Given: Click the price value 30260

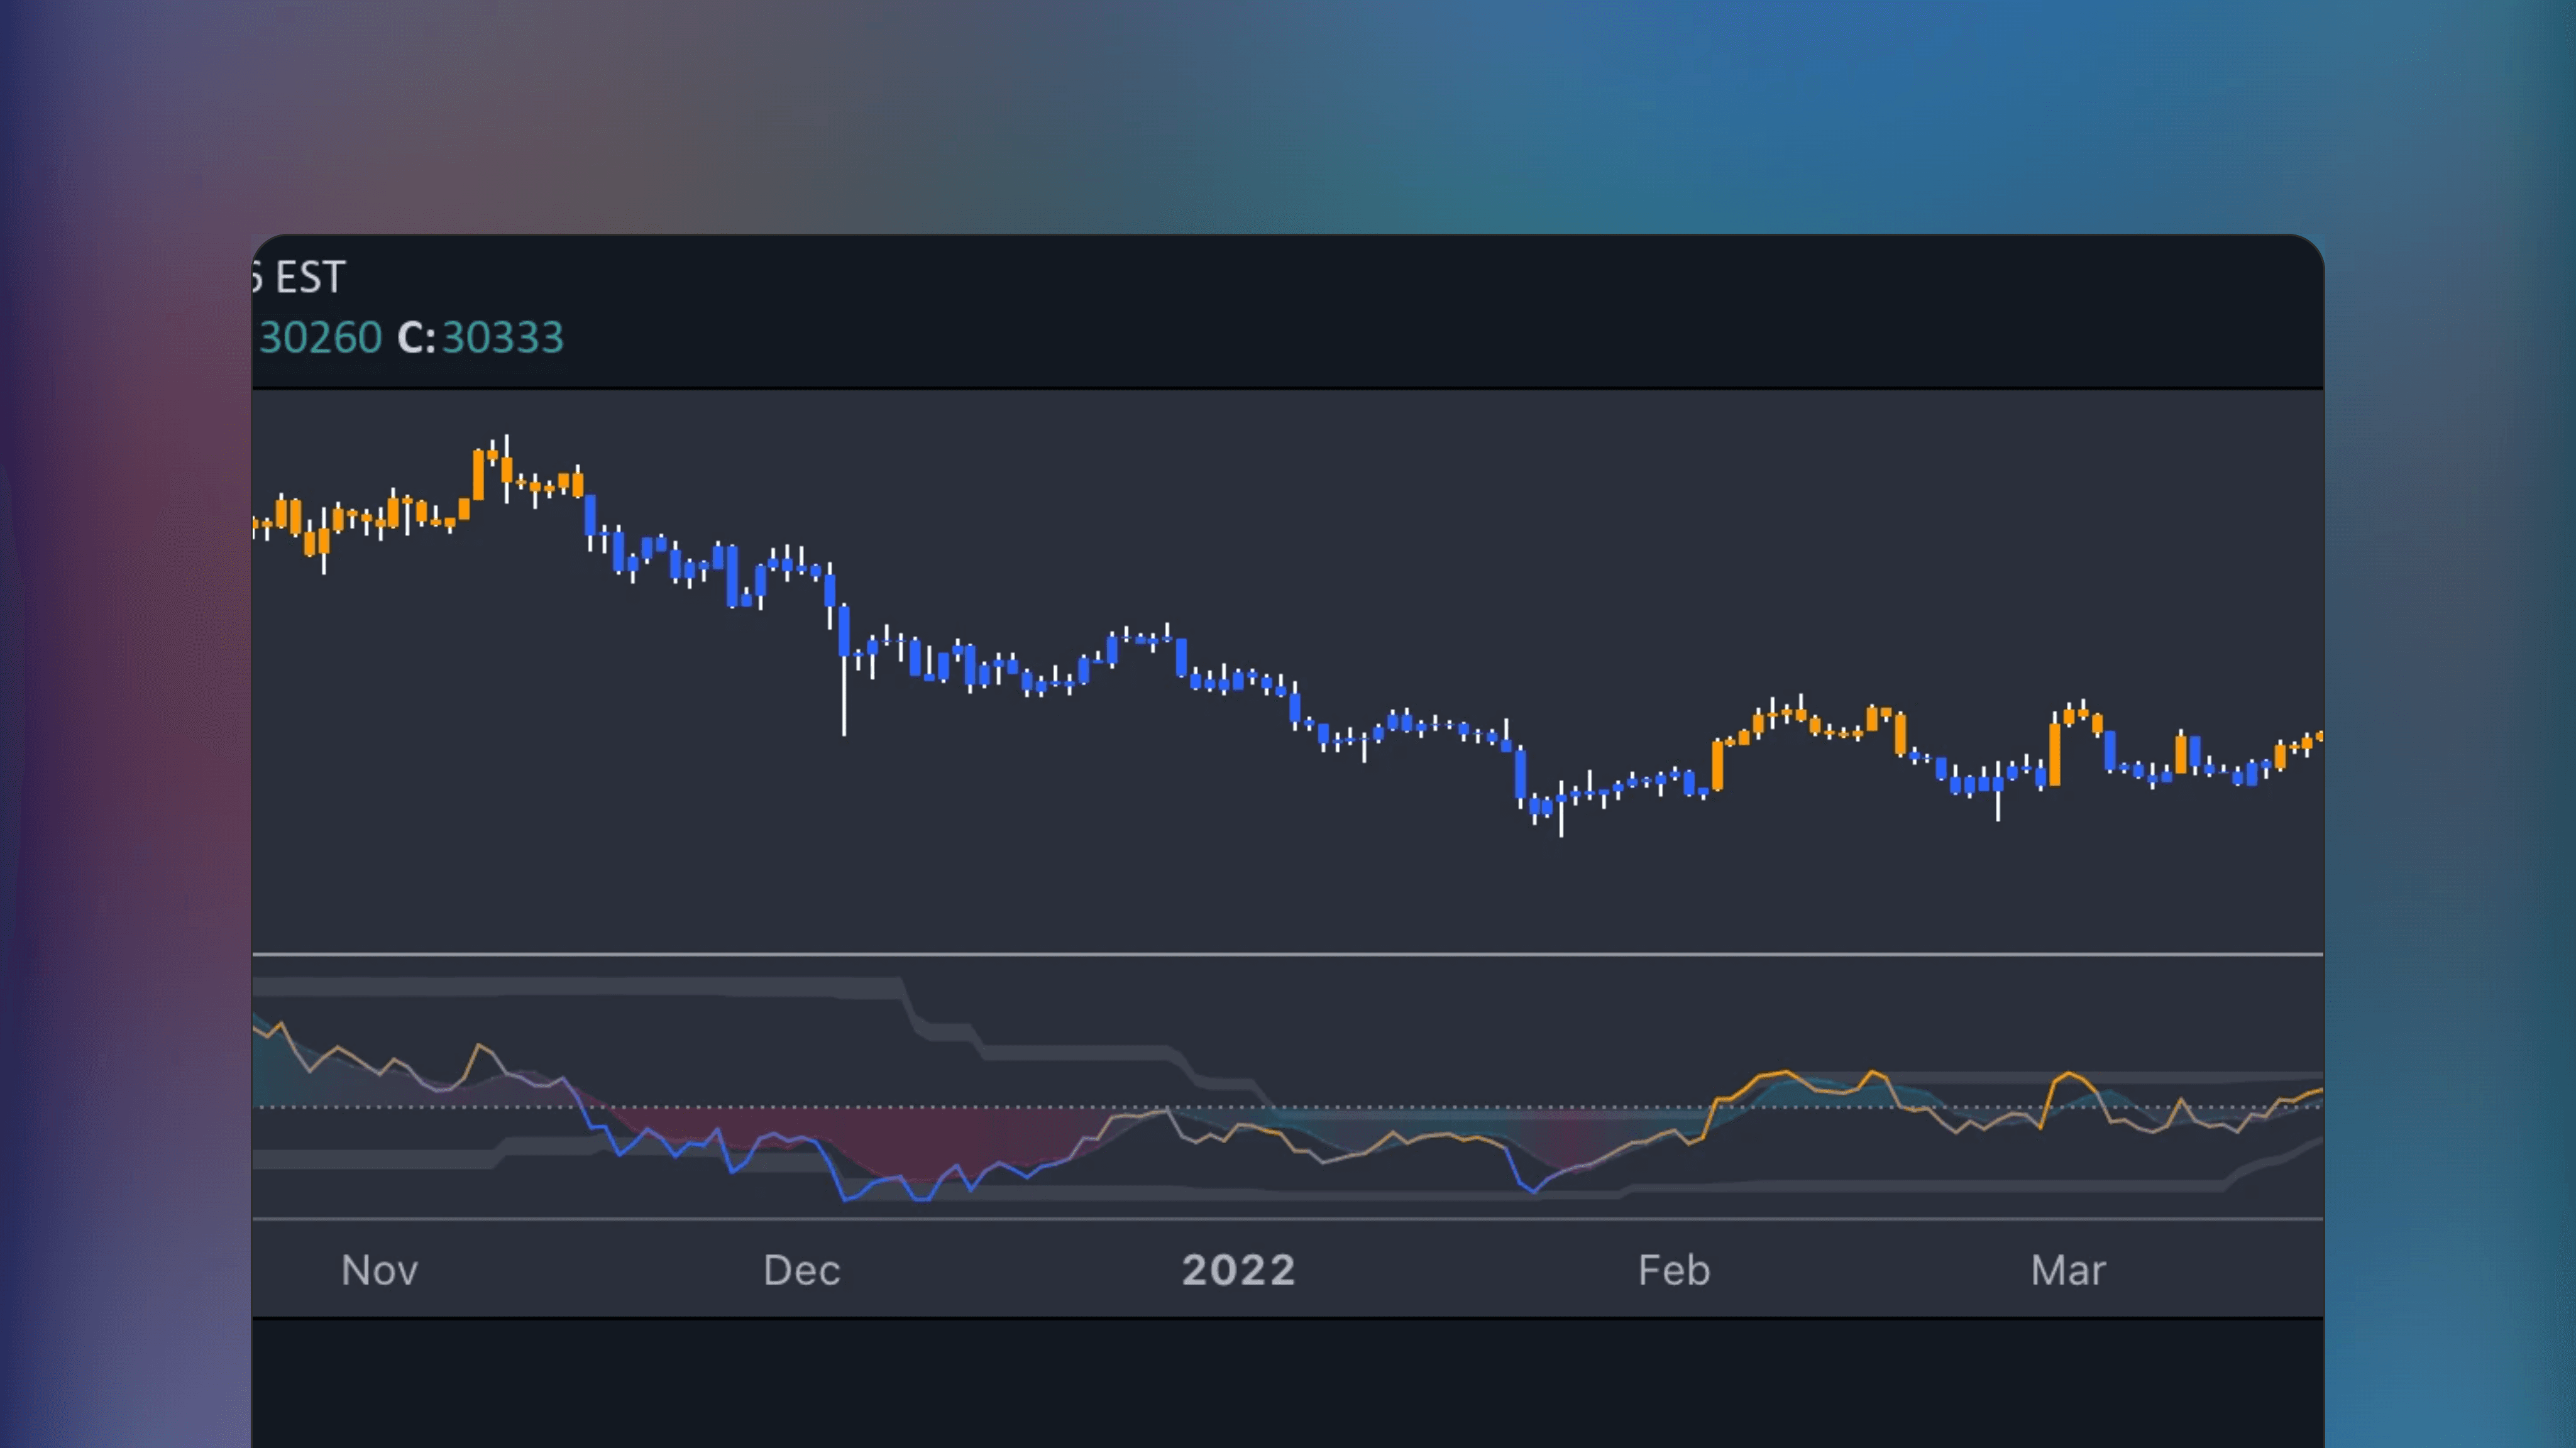Looking at the screenshot, I should click(320, 337).
